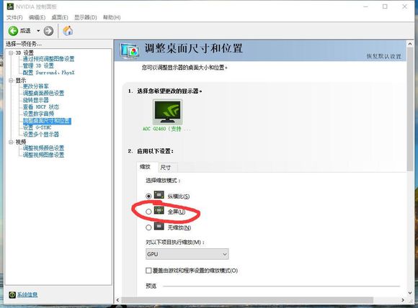The height and width of the screenshot is (308, 418).
Task: Select the 全屏 radio button
Action: 148,212
